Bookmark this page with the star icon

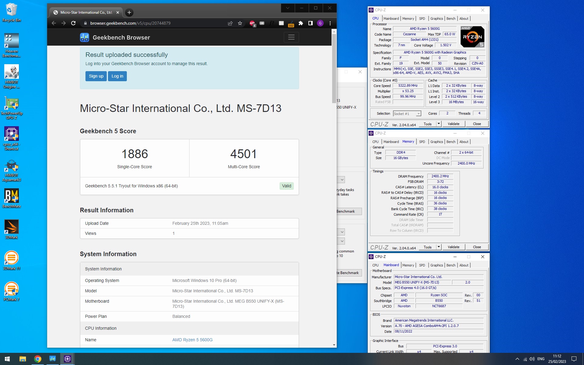pyautogui.click(x=240, y=23)
